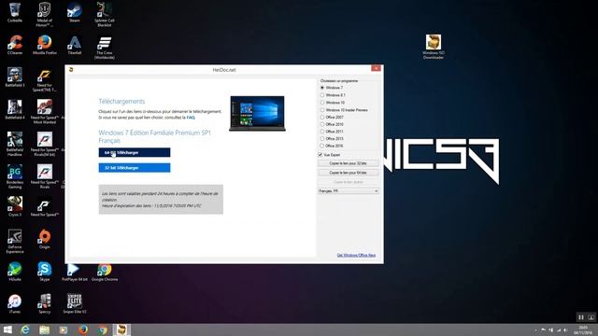Select the Office 2016 radio option
598x336 pixels.
(322, 146)
